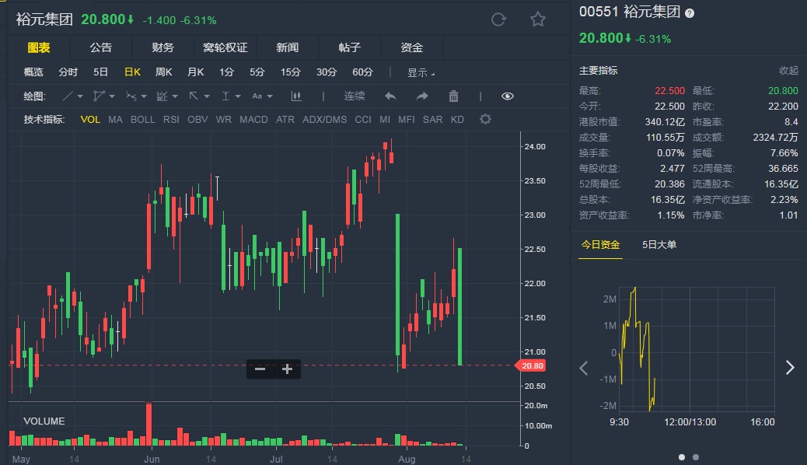807x465 pixels.
Task: Go to next fund chart with right arrow
Action: click(790, 367)
